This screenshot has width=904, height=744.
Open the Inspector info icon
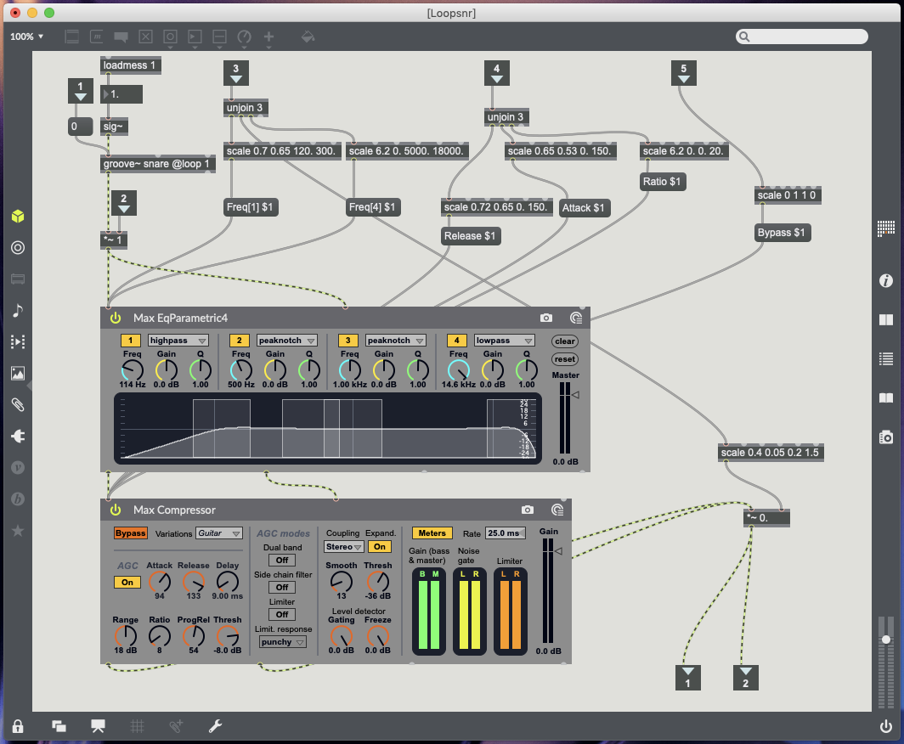pyautogui.click(x=886, y=280)
